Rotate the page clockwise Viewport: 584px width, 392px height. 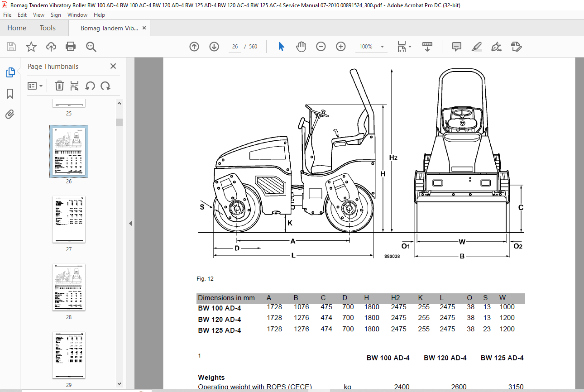click(x=105, y=86)
